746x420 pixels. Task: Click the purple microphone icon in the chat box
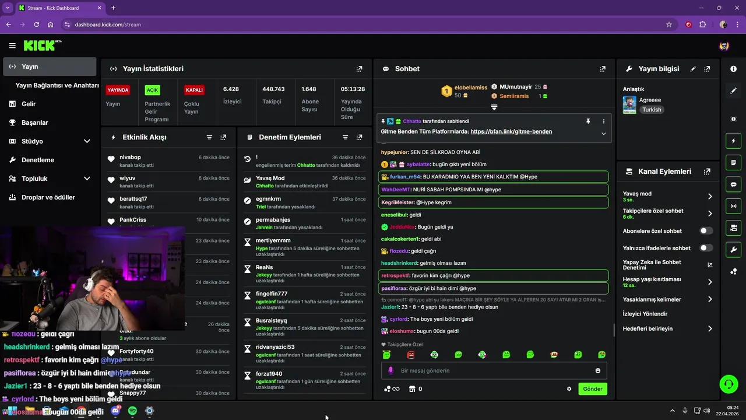[x=390, y=370]
